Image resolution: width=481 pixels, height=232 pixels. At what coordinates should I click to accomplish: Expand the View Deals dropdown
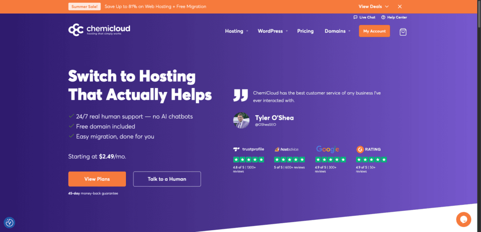coord(373,7)
